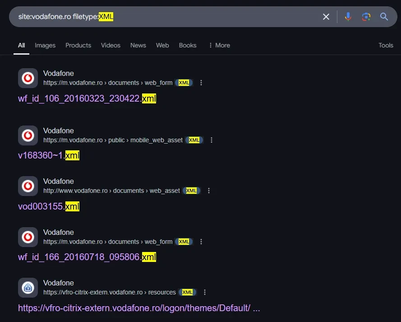Click XML badge on web_asset vod003155 result
The width and height of the screenshot is (401, 322).
pos(192,191)
